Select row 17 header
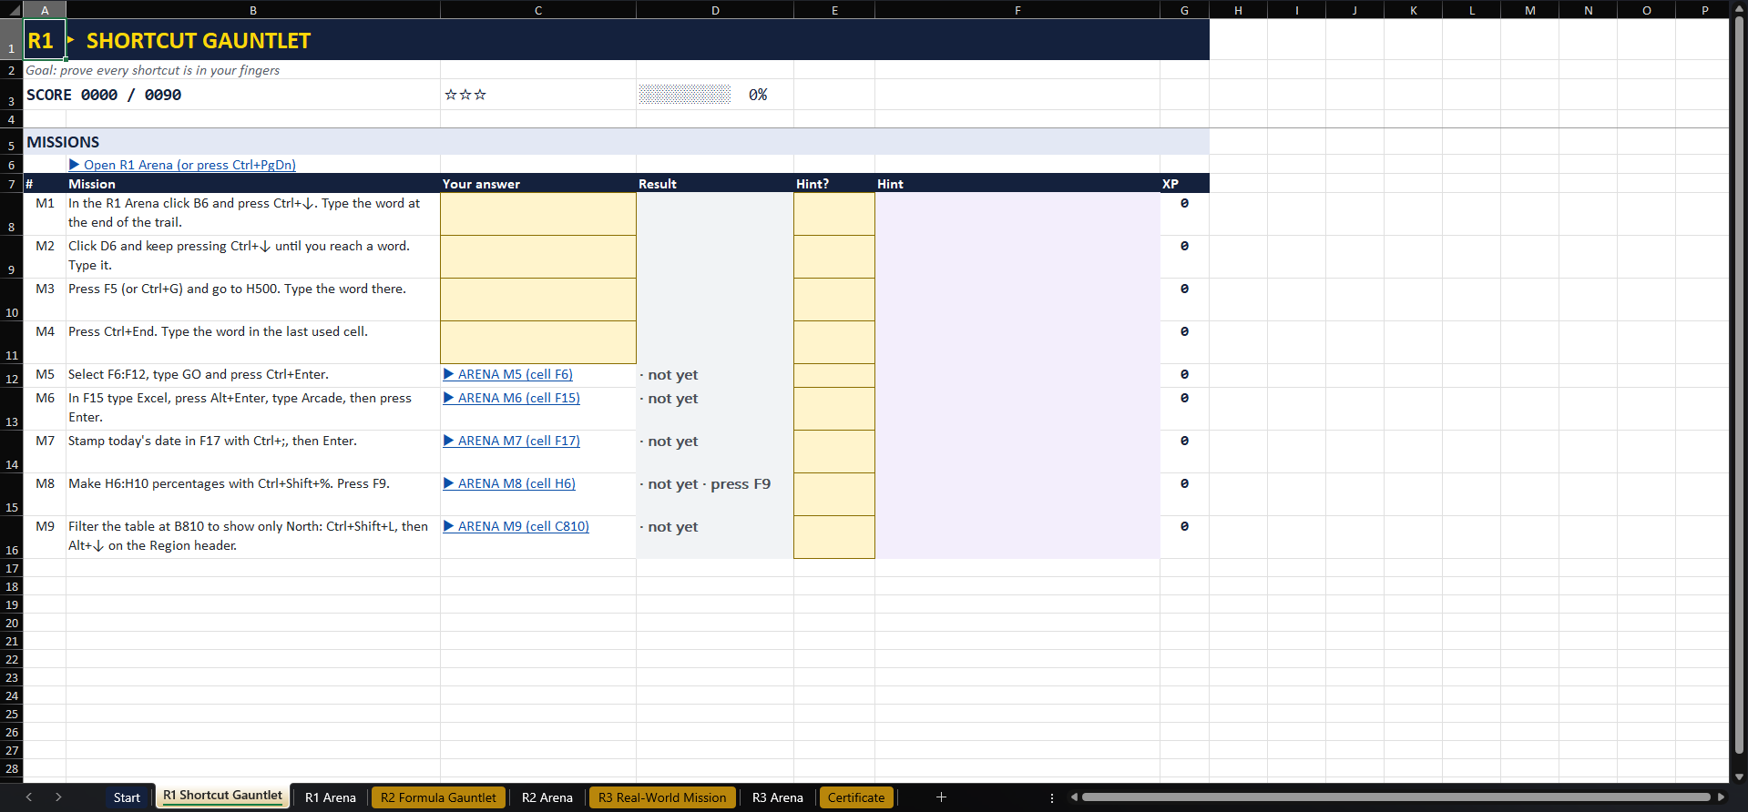Viewport: 1748px width, 812px height. coord(12,568)
